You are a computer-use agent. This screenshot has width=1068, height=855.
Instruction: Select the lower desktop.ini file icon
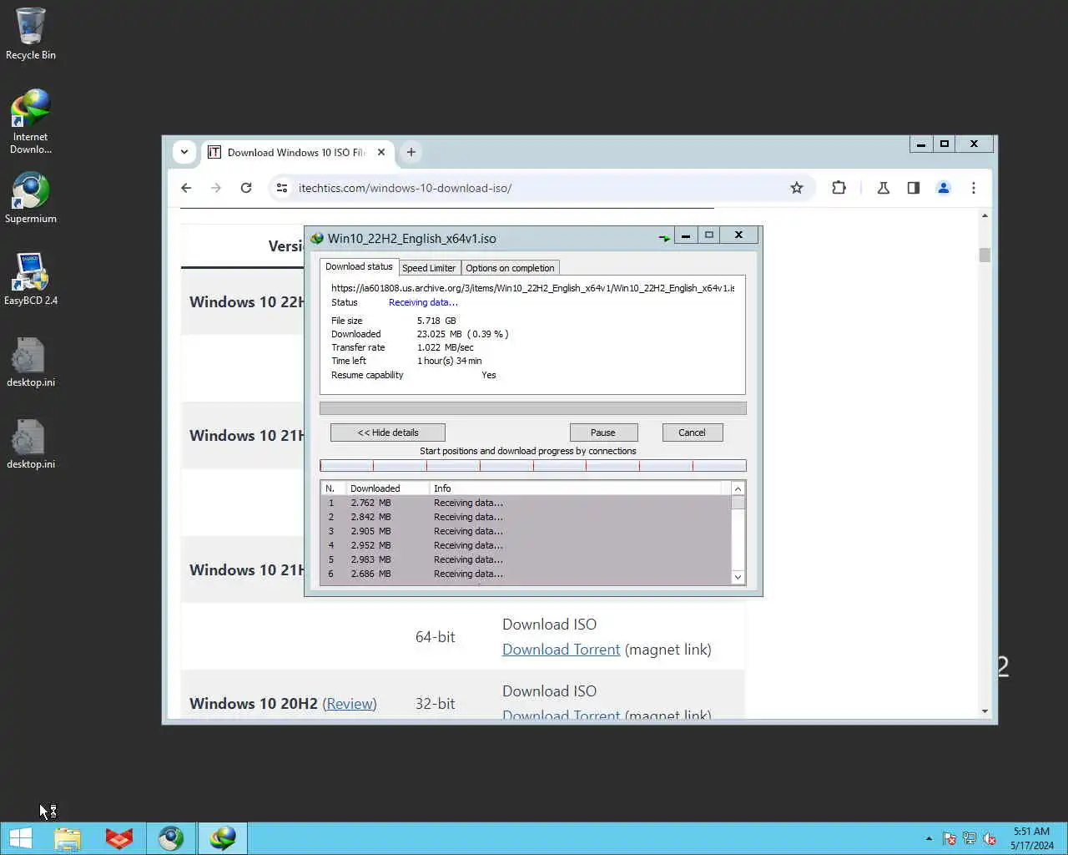tap(30, 443)
